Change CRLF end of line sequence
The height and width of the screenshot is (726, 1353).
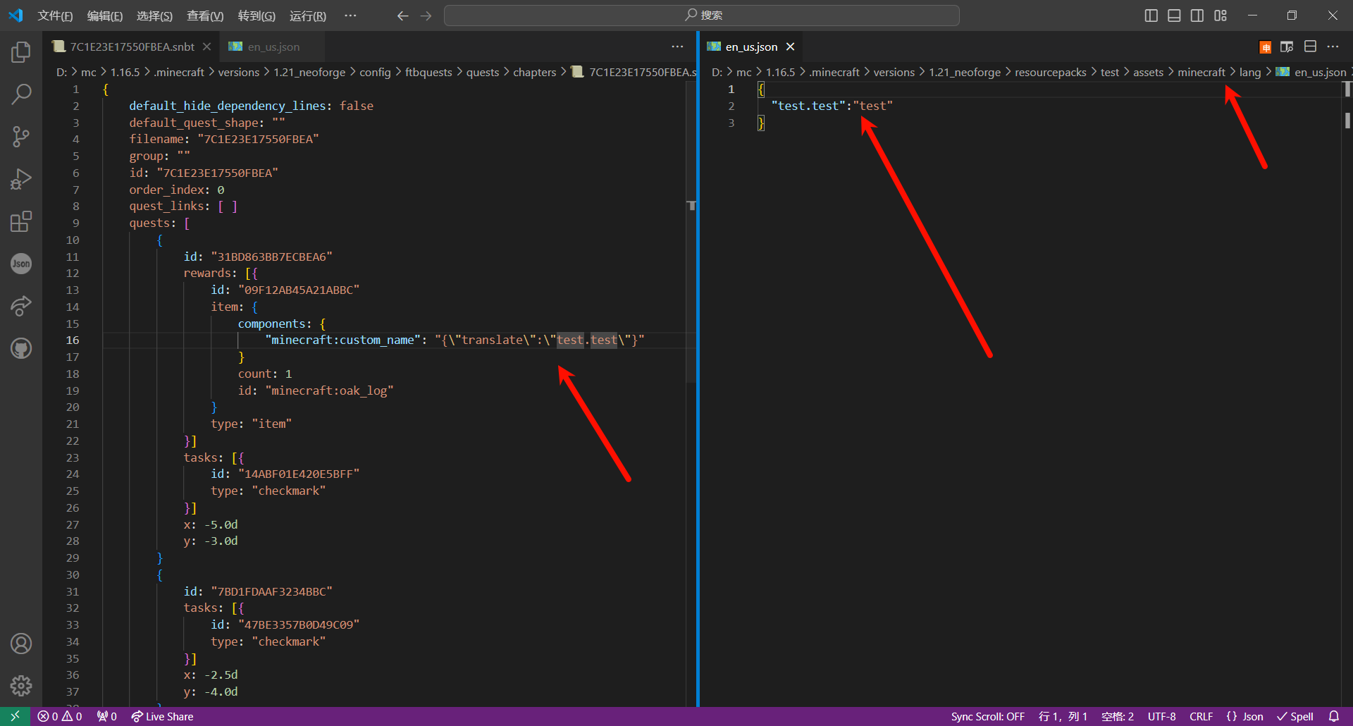tap(1201, 716)
